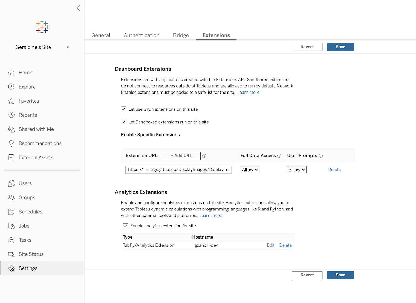Click the Home icon in sidebar
Image resolution: width=416 pixels, height=303 pixels.
(11, 73)
